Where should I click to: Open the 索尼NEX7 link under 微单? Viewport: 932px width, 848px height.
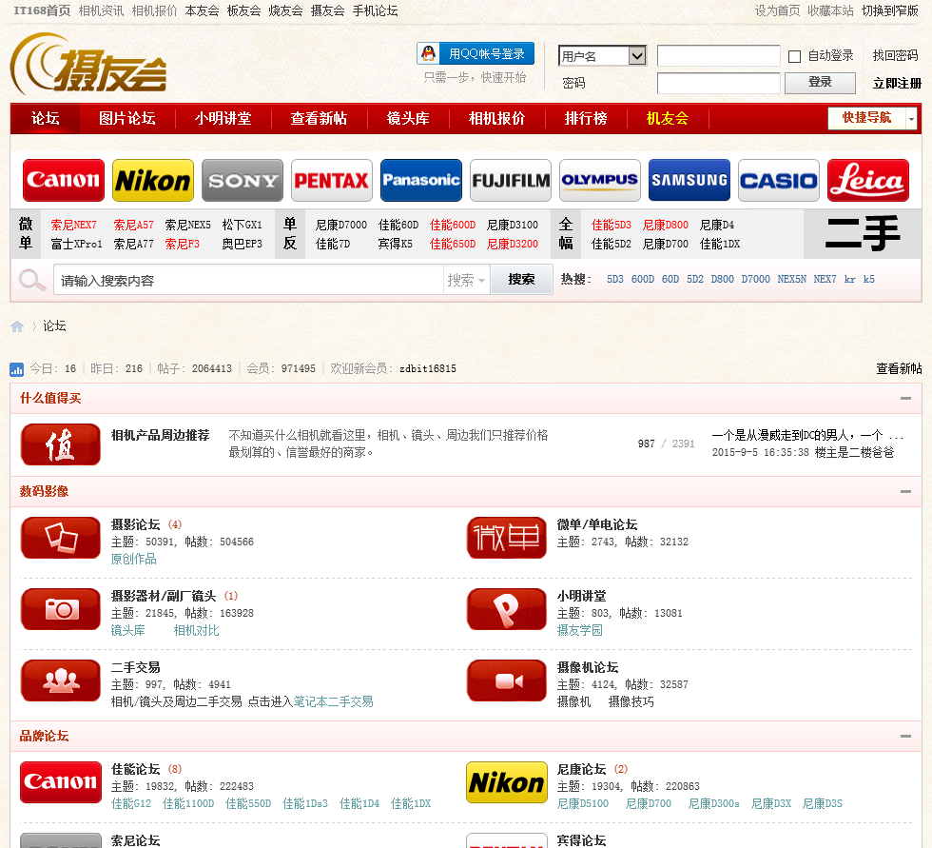(74, 225)
